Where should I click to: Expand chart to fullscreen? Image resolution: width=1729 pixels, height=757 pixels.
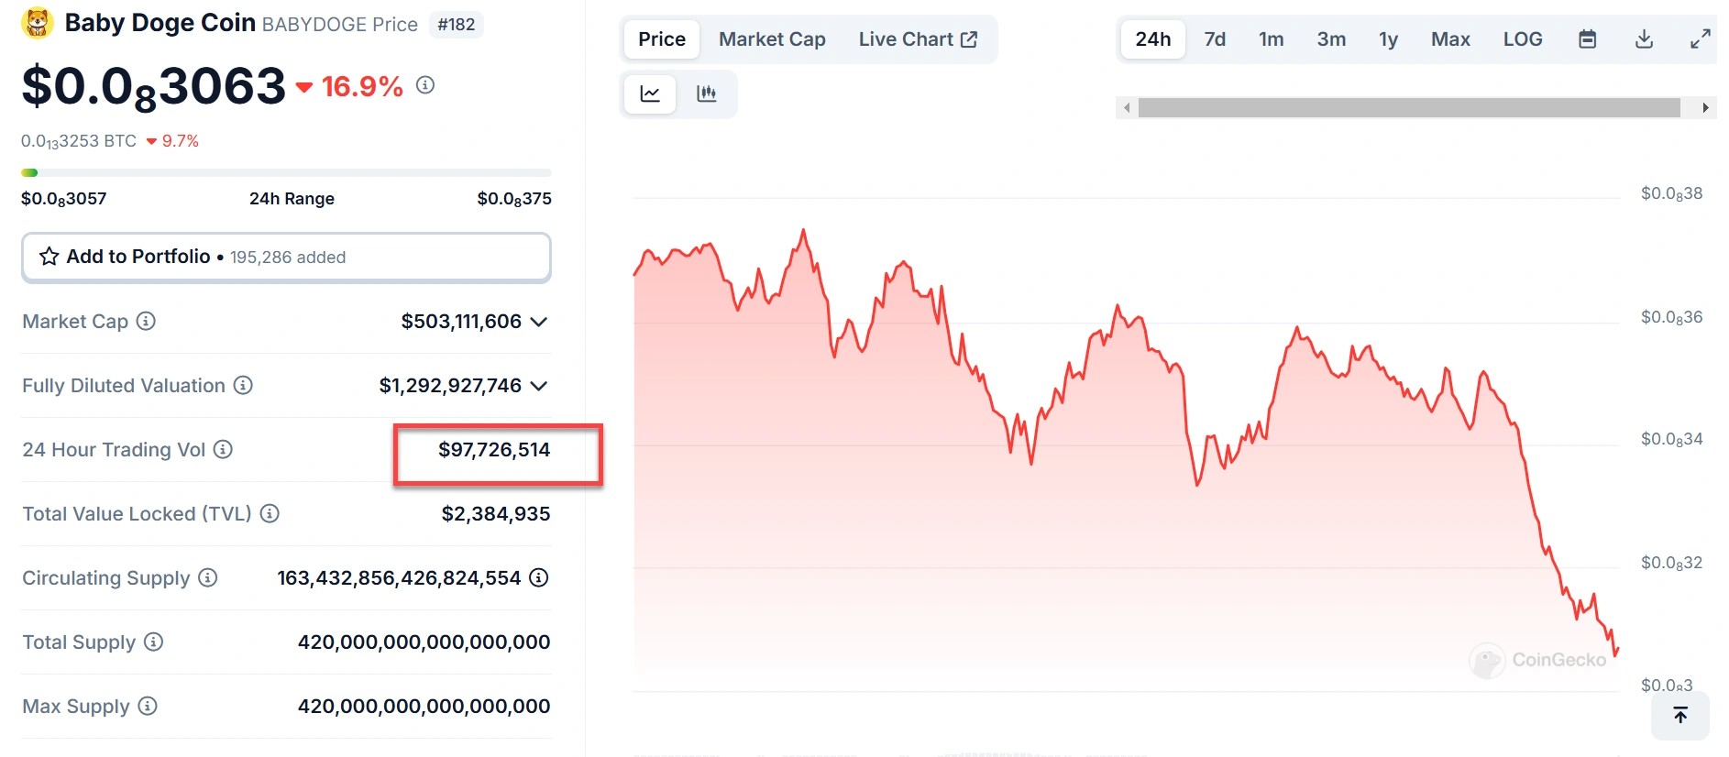point(1701,39)
